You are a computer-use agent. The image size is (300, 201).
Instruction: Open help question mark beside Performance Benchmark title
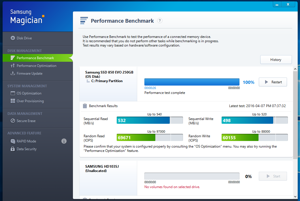pos(160,21)
